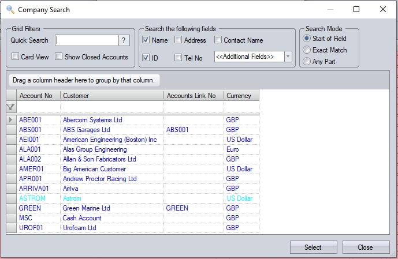Check the Tel No search option
This screenshot has height=259, width=398.
[x=178, y=57]
